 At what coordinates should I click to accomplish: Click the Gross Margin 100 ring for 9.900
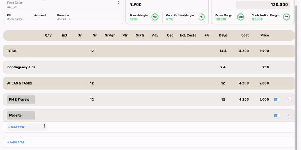pyautogui.click(x=155, y=17)
